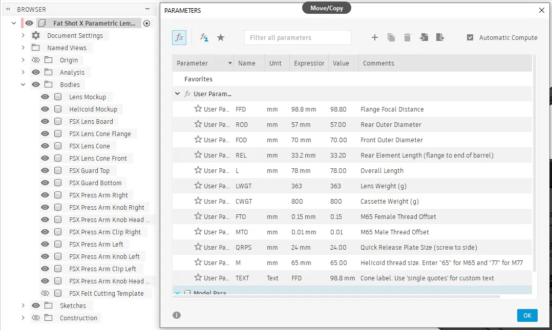Favorite the CWGT parameter star
Screen dimensions: 552x330
tap(198, 201)
